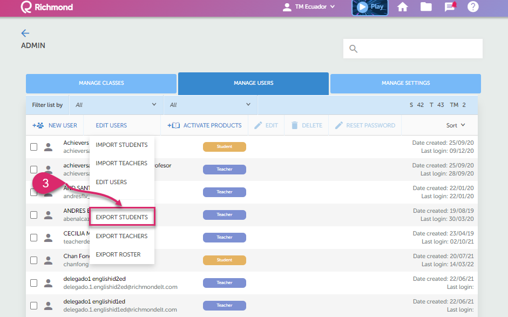This screenshot has width=508, height=317.
Task: Click the Activate Products book icon
Action: click(173, 125)
